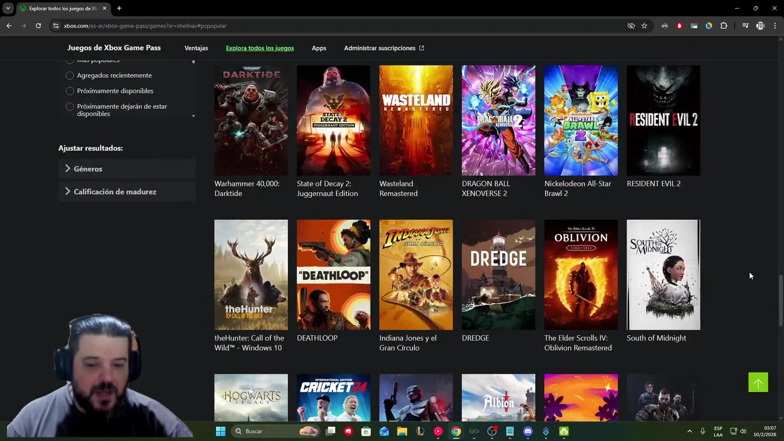This screenshot has height=441, width=784.
Task: Open the ESP LAA language switcher
Action: coord(718,431)
